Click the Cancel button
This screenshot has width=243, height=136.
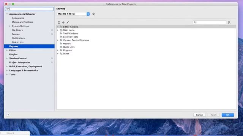199,115
